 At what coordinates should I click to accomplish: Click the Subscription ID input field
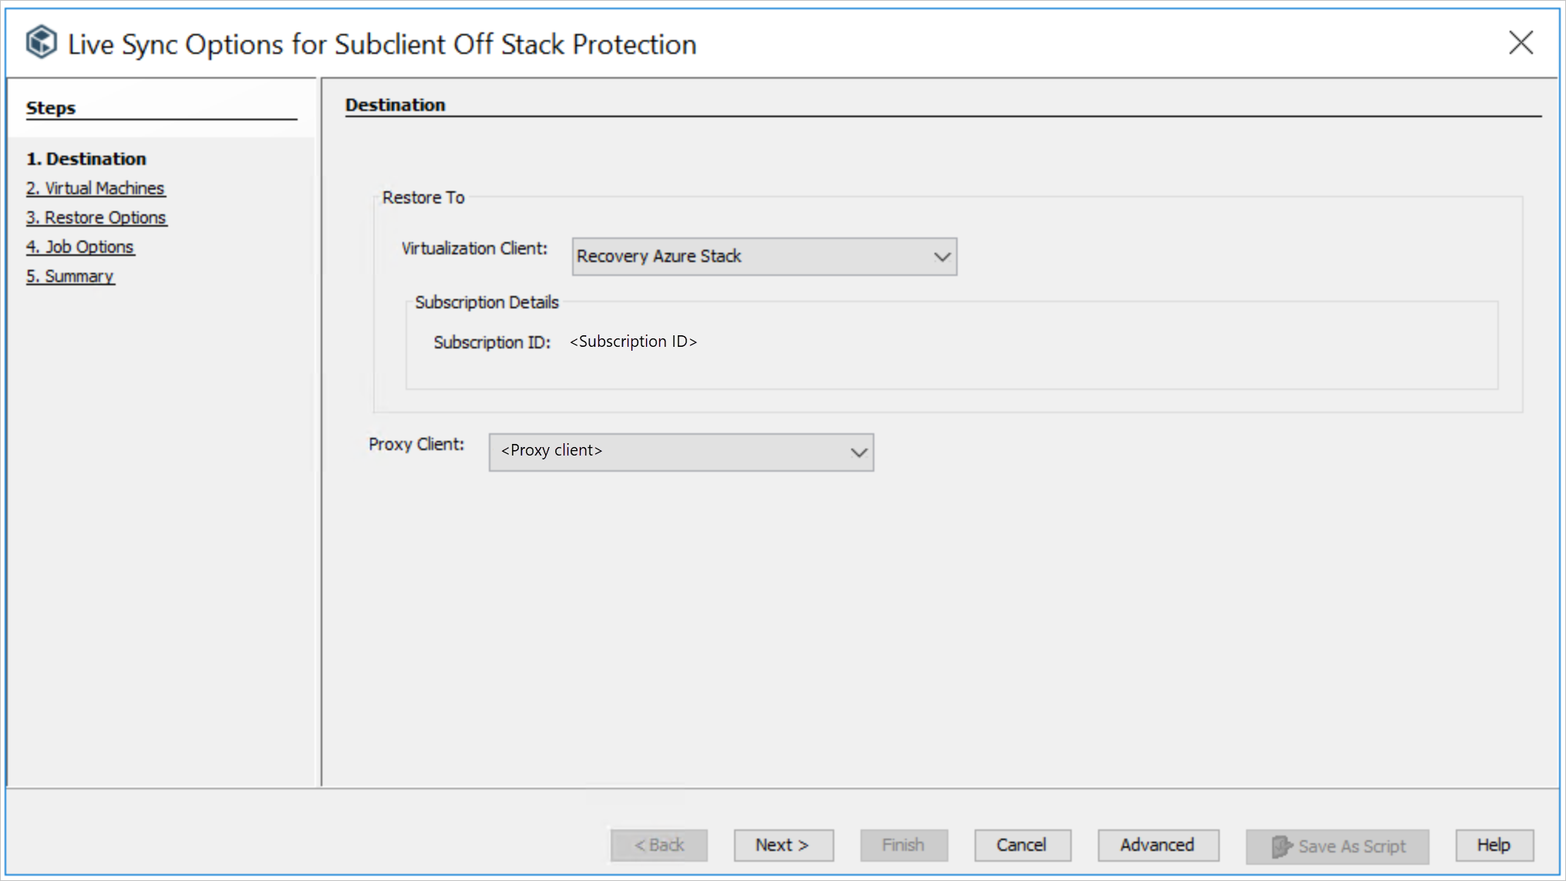[x=635, y=341]
